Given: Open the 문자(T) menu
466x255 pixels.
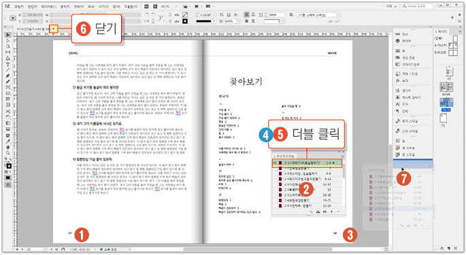Looking at the screenshot, I should 65,6.
